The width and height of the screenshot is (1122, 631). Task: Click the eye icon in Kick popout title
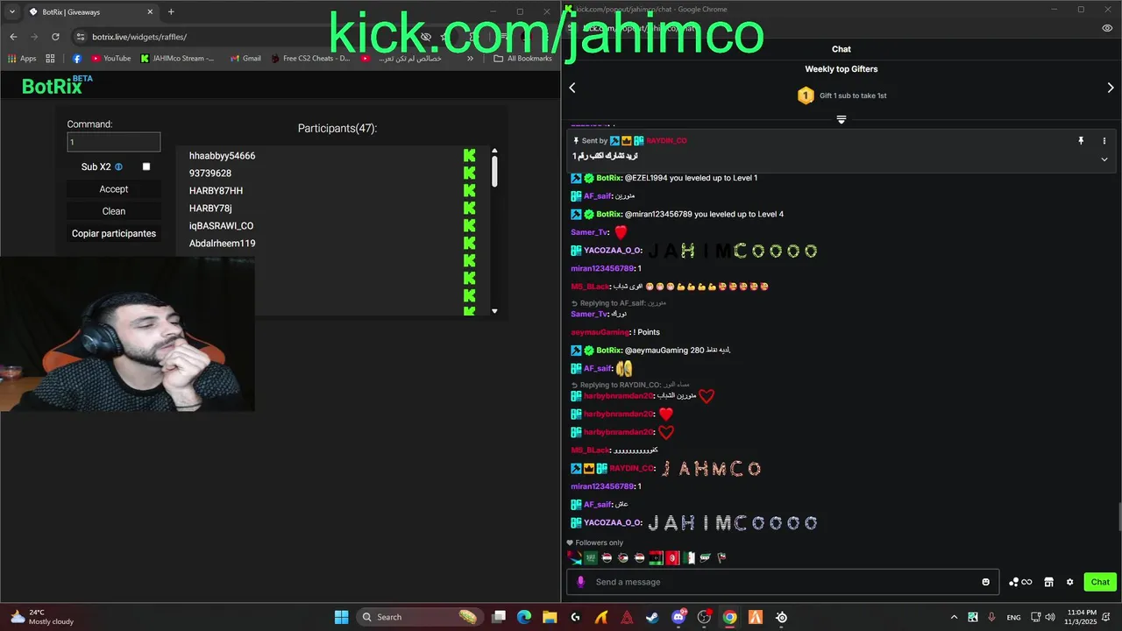[x=1107, y=28]
